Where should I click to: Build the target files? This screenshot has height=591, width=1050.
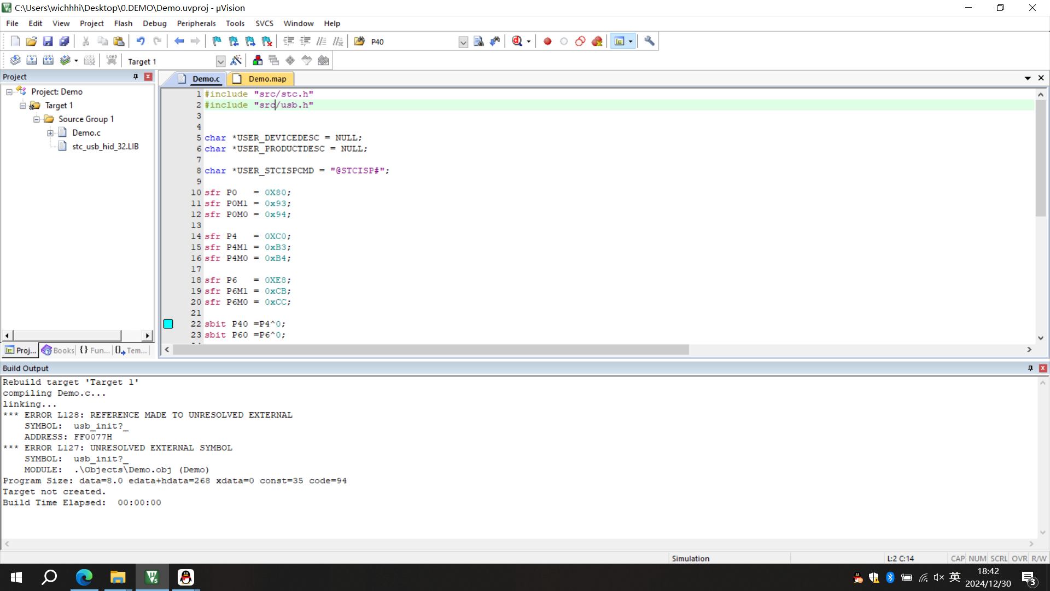[32, 60]
